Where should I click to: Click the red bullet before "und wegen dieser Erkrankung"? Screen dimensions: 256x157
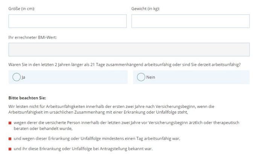(x=10, y=139)
